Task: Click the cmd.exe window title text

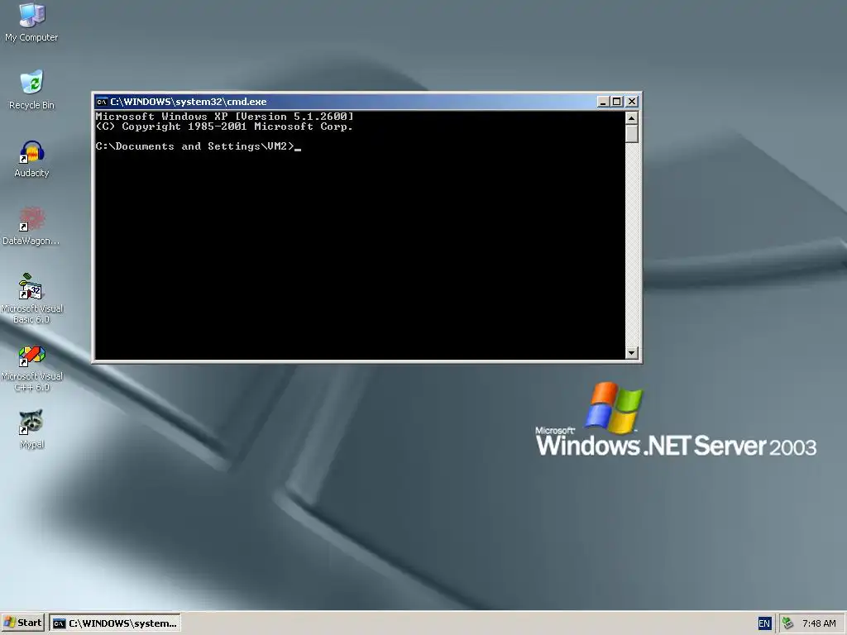Action: pyautogui.click(x=189, y=102)
